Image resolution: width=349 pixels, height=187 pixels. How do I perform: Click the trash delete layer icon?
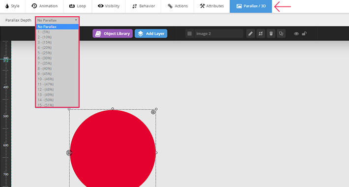(x=271, y=33)
